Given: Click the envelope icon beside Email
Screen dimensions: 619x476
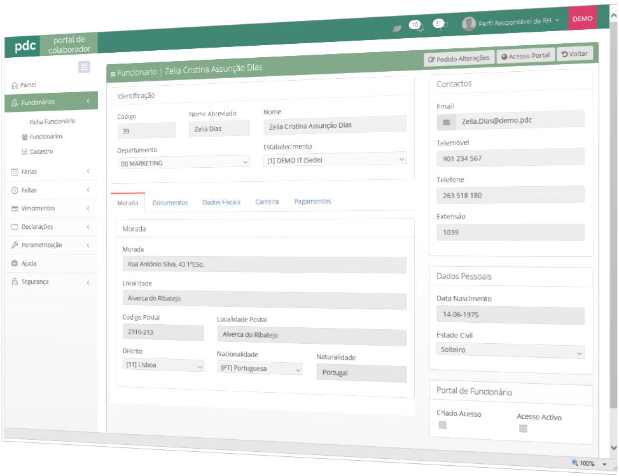Looking at the screenshot, I should pyautogui.click(x=447, y=121).
